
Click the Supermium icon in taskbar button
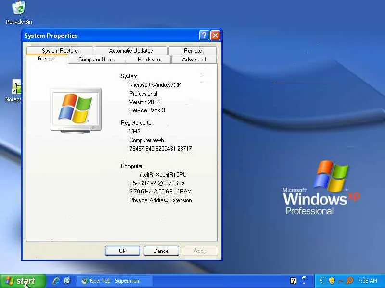click(x=84, y=281)
